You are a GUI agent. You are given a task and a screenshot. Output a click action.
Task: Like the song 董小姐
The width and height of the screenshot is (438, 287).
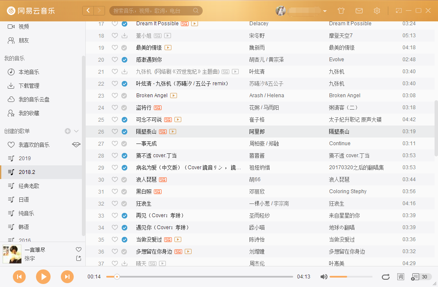[115, 36]
